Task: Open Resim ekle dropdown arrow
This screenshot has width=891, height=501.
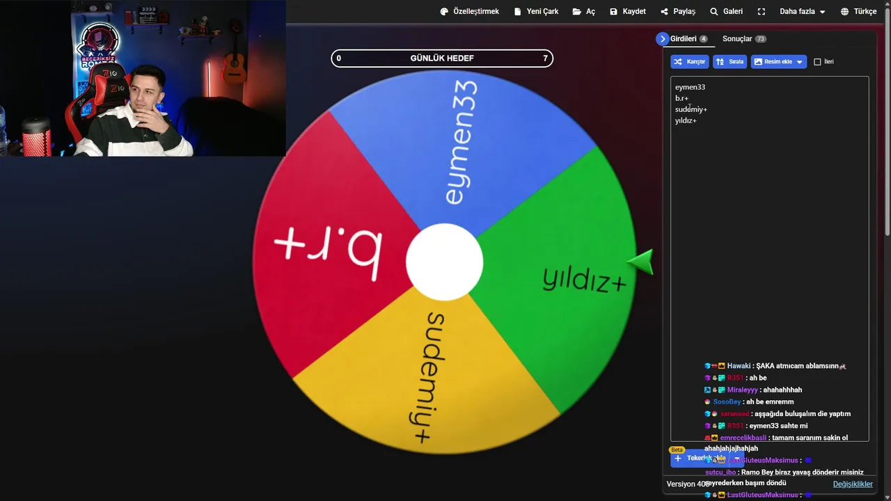Action: [x=799, y=62]
